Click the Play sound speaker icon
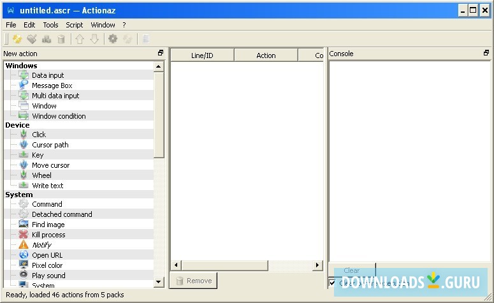The height and width of the screenshot is (303, 494). click(x=24, y=275)
